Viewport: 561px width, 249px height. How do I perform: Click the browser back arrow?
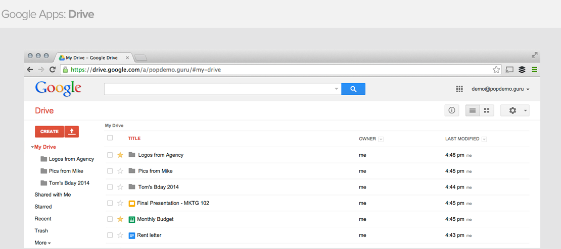30,70
